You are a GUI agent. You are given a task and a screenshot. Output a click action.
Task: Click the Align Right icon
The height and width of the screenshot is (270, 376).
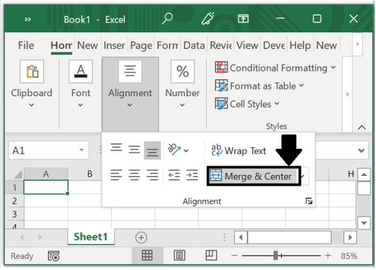pos(153,175)
